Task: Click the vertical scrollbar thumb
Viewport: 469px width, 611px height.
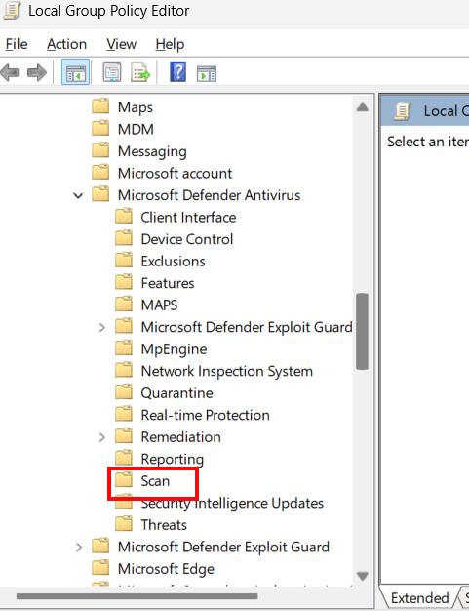Action: click(x=363, y=331)
